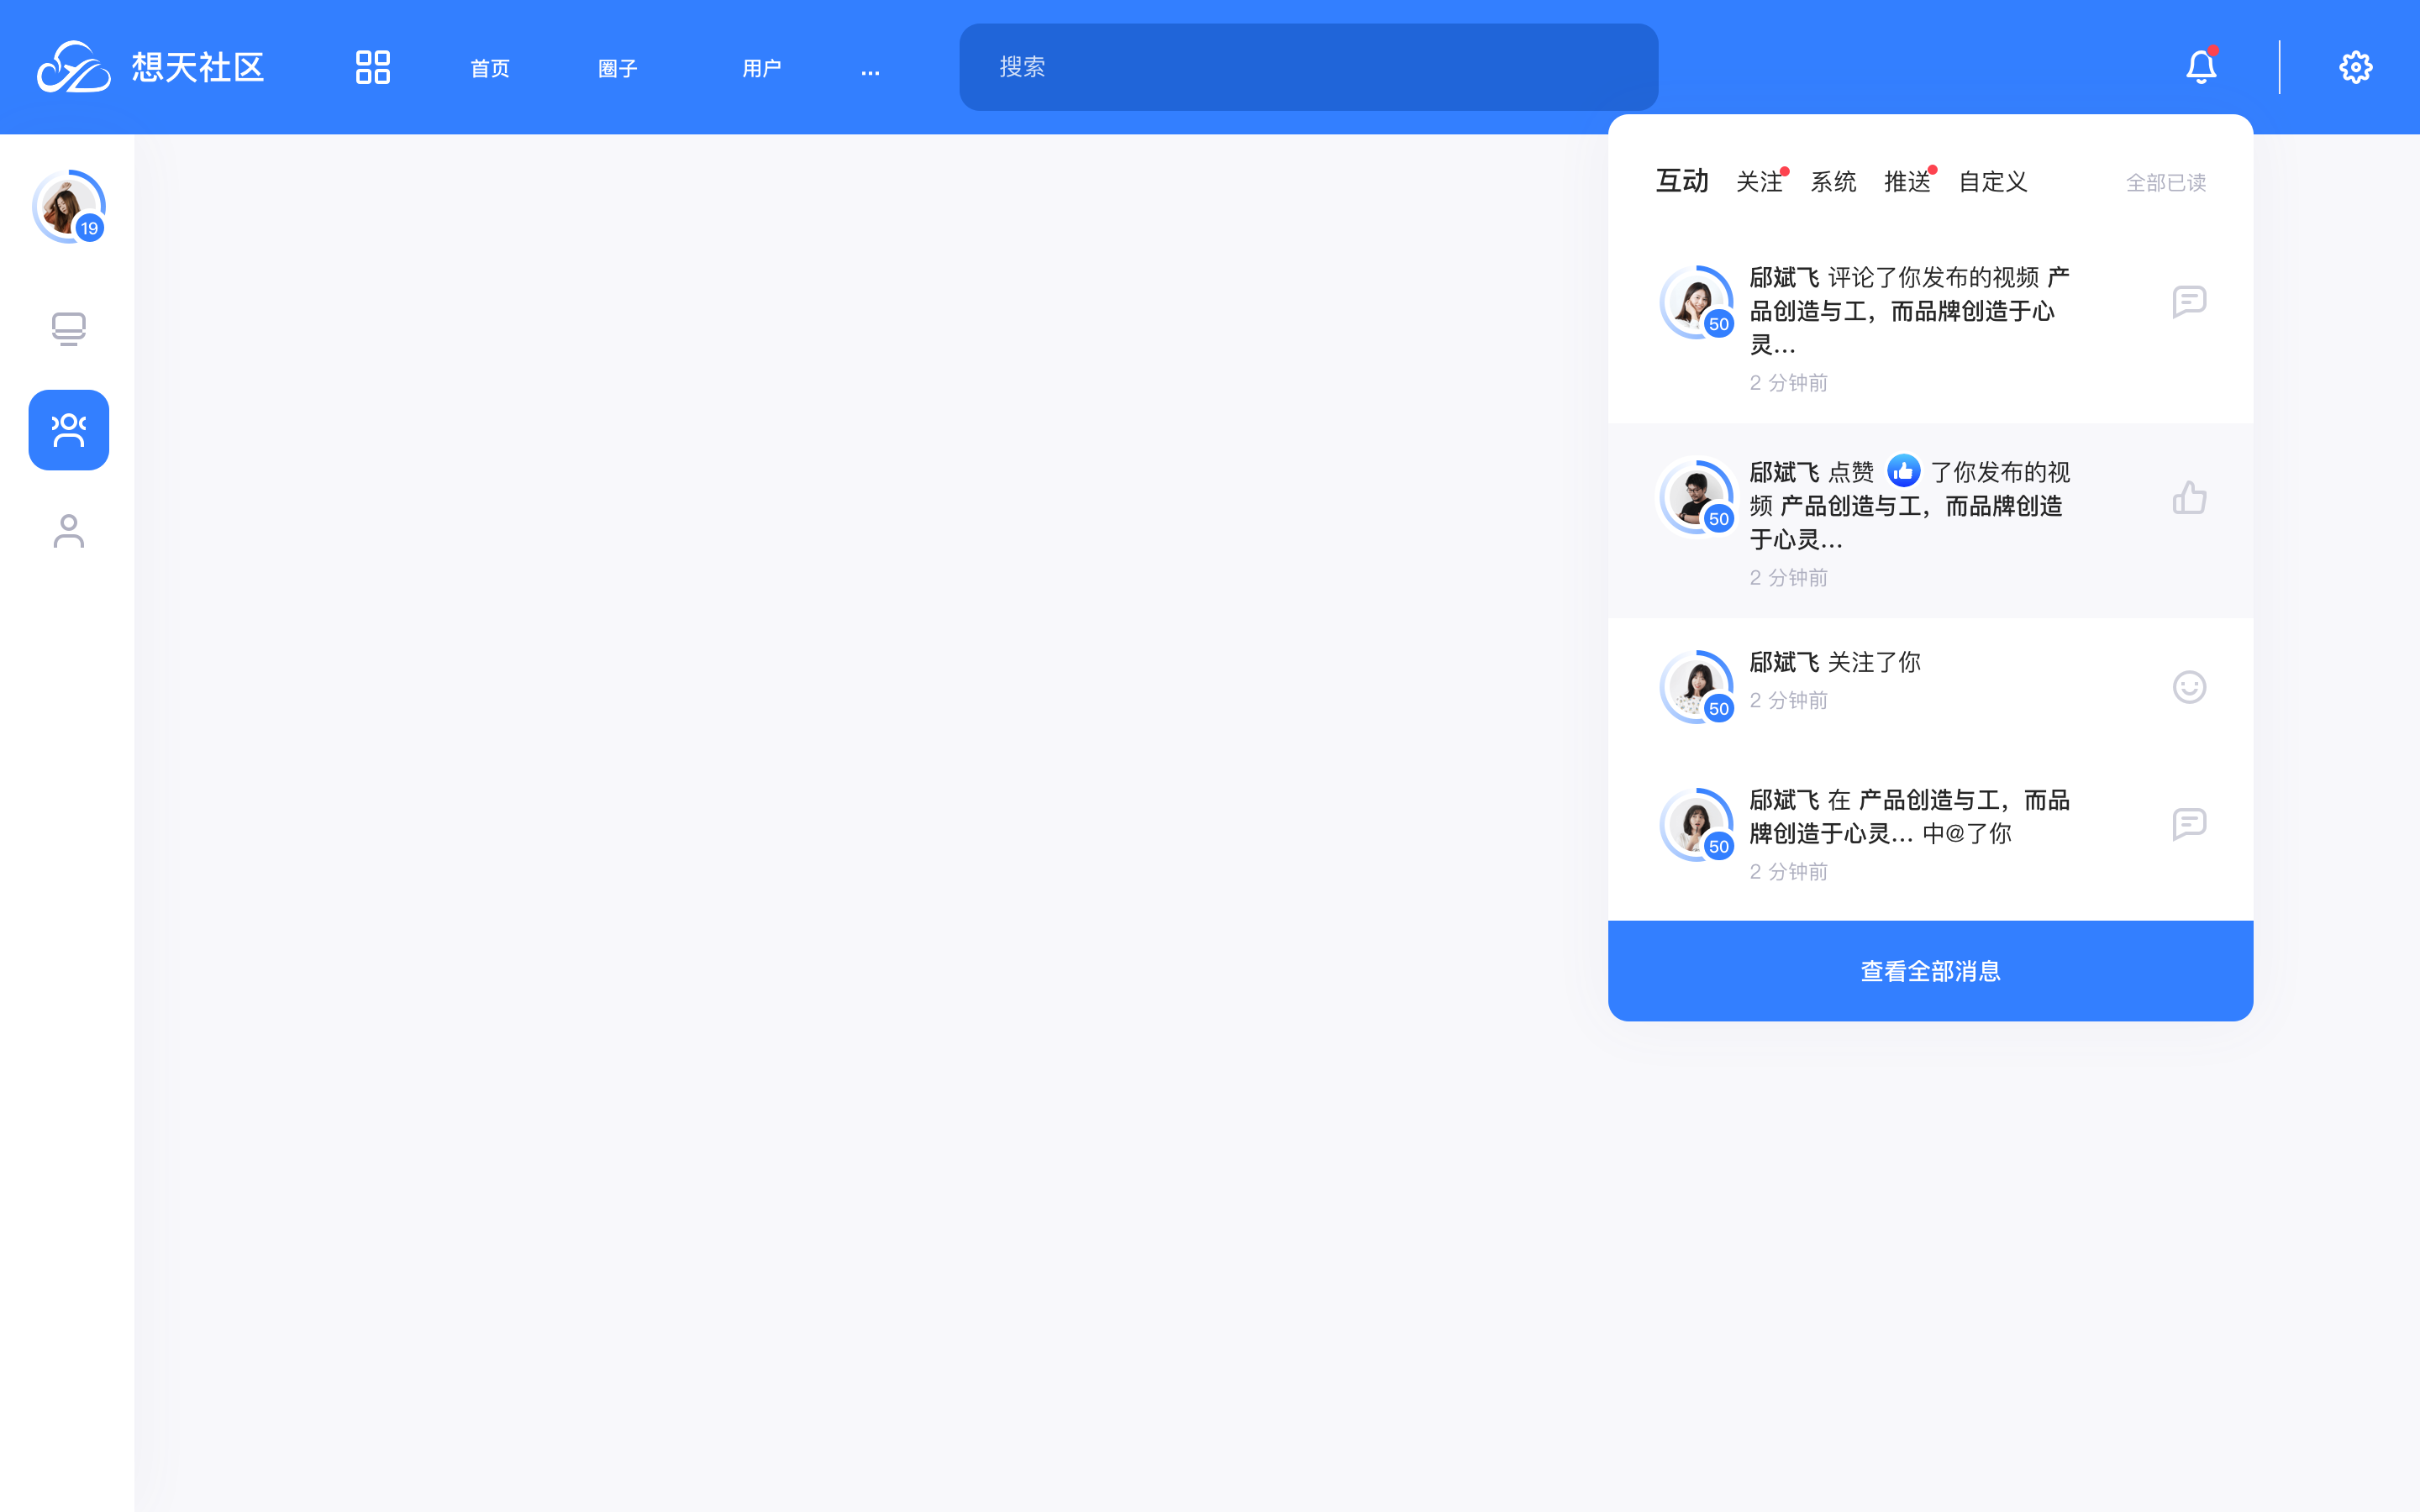
Task: Open 圈子 in the top navigation
Action: click(617, 68)
